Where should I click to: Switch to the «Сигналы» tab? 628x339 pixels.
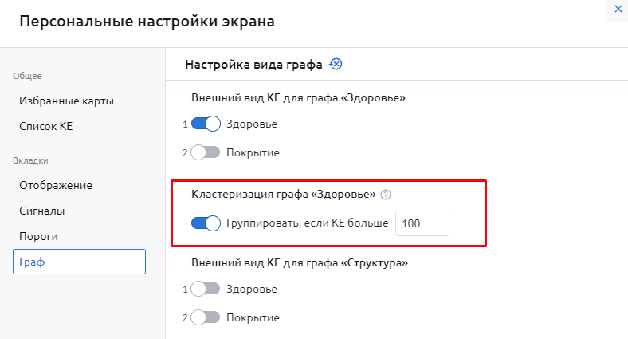coord(42,211)
